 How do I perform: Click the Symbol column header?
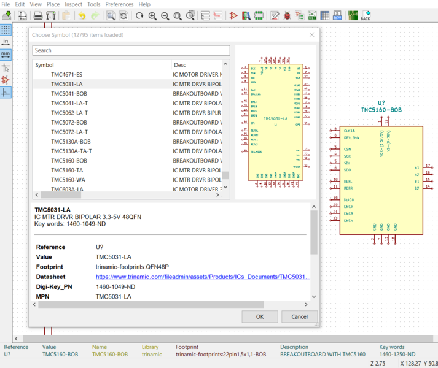click(x=102, y=65)
